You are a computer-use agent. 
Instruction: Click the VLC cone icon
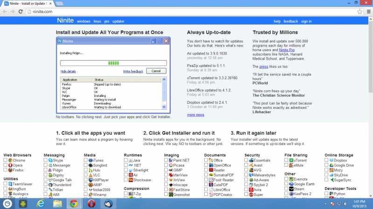[90, 175]
